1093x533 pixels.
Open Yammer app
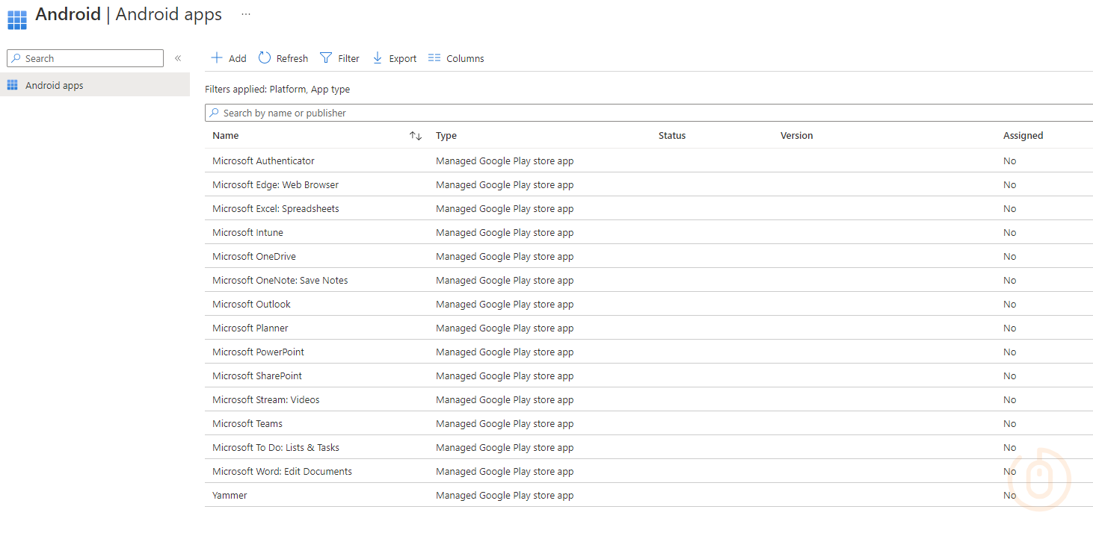[x=230, y=495]
